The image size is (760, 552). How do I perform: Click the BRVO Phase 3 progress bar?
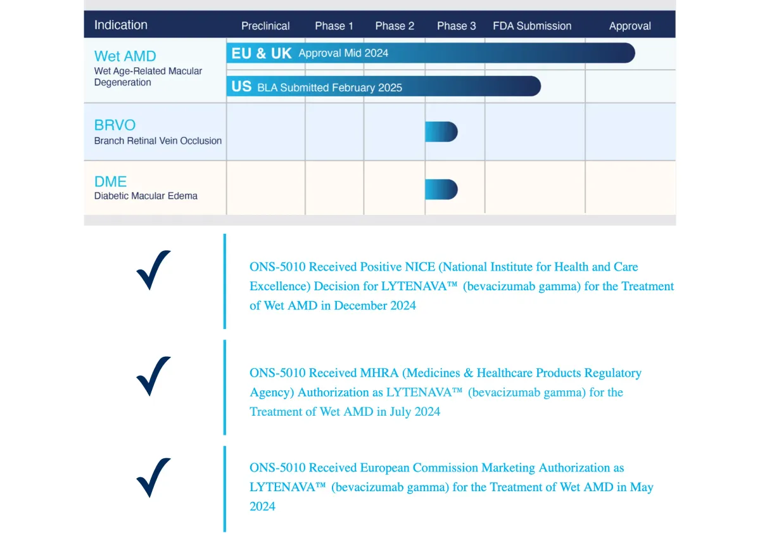tap(441, 132)
